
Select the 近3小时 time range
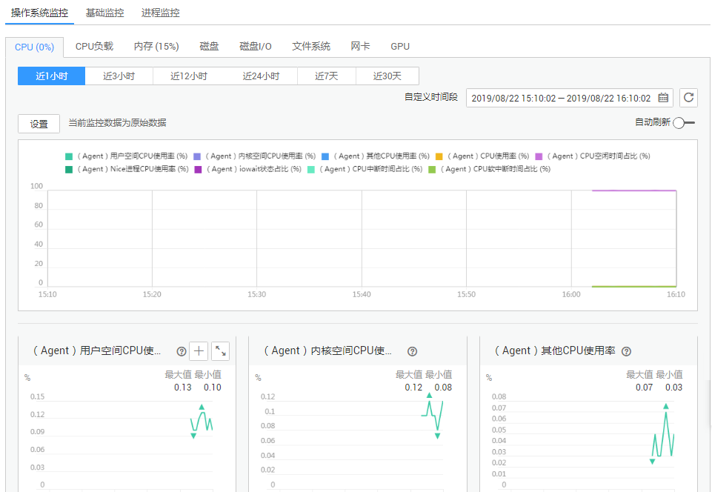(x=119, y=76)
